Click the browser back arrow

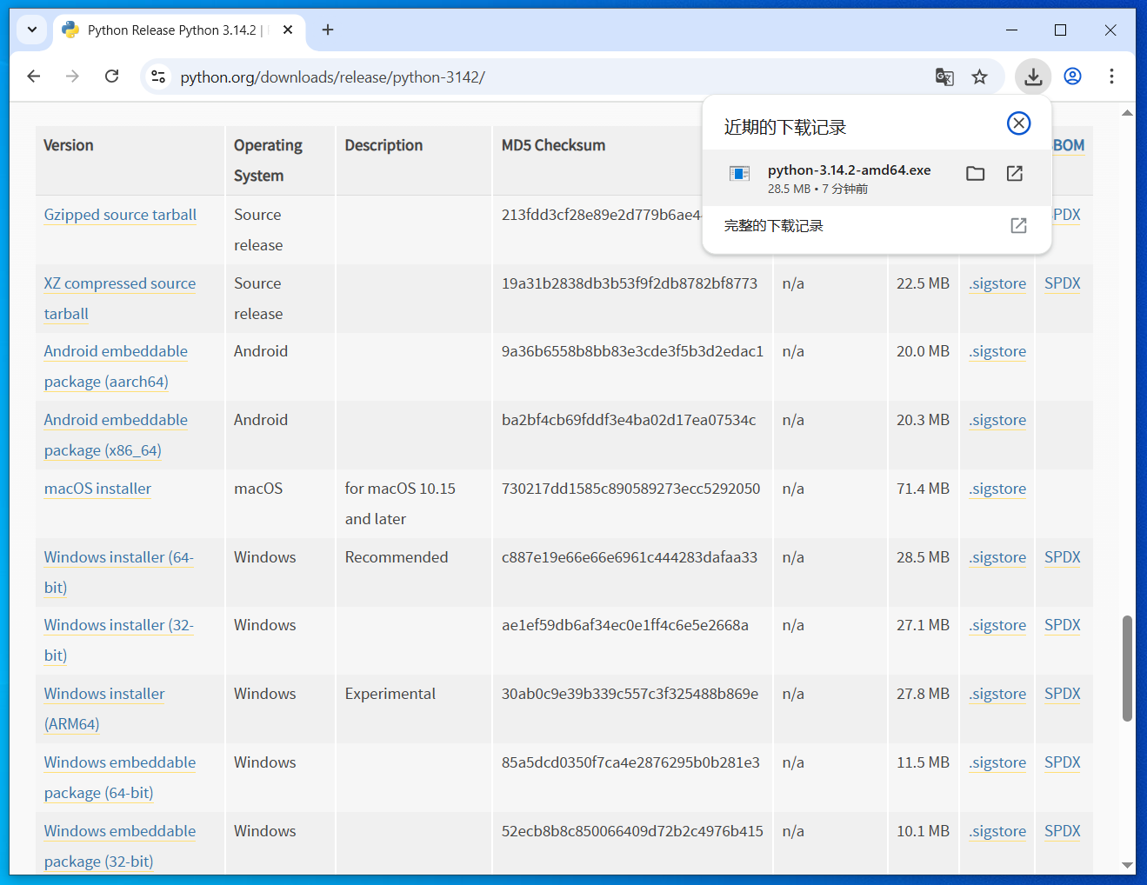pyautogui.click(x=34, y=77)
